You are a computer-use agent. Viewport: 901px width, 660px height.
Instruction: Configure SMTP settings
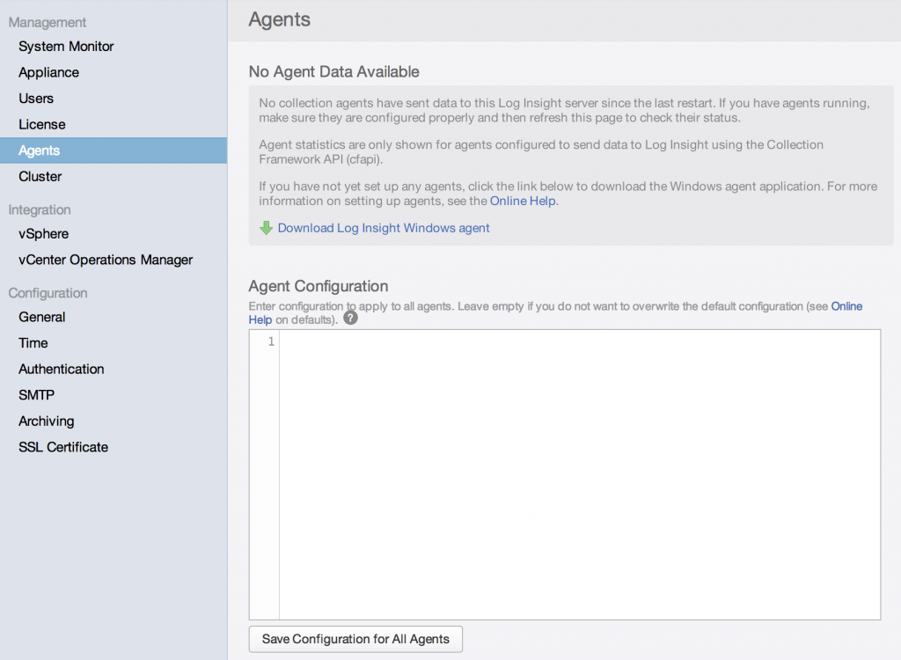[x=37, y=394]
